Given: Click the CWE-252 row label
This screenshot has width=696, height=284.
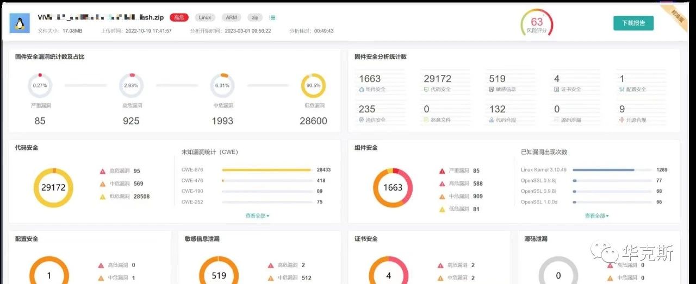Looking at the screenshot, I should 192,202.
